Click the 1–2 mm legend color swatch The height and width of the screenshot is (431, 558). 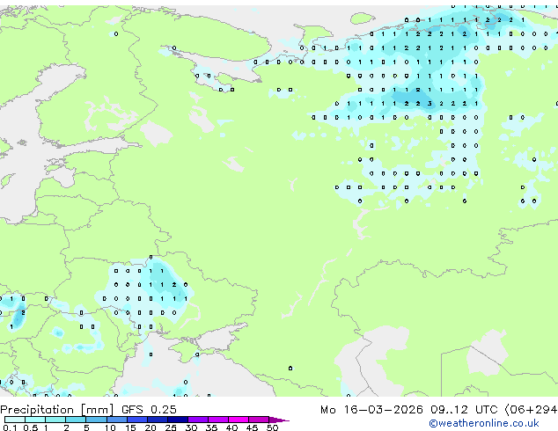[x=55, y=420]
